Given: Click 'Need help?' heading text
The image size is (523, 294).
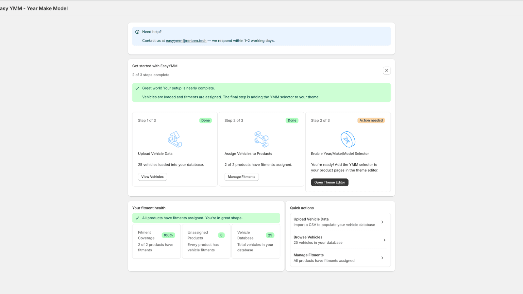Looking at the screenshot, I should [x=152, y=32].
